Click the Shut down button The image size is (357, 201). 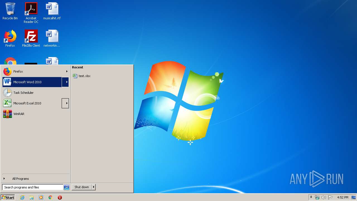[82, 187]
